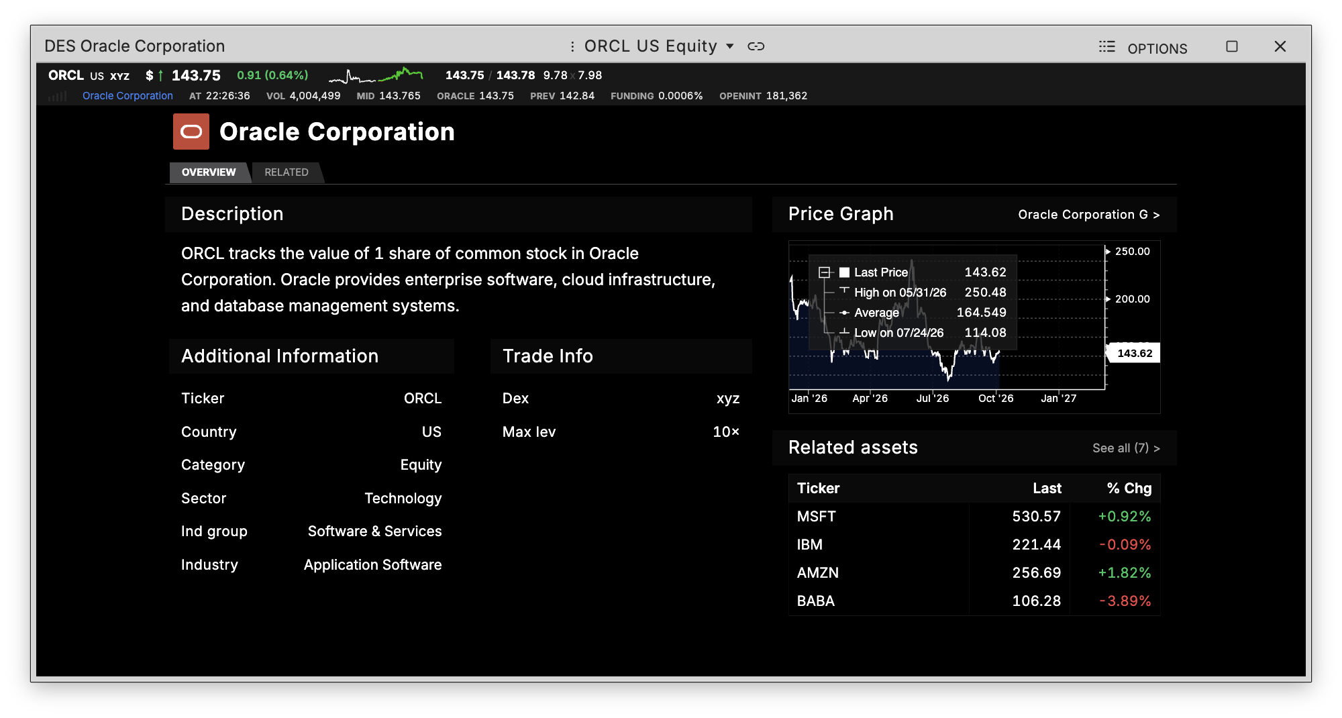The height and width of the screenshot is (718, 1342).
Task: Click See all (7) related assets
Action: [x=1126, y=448]
